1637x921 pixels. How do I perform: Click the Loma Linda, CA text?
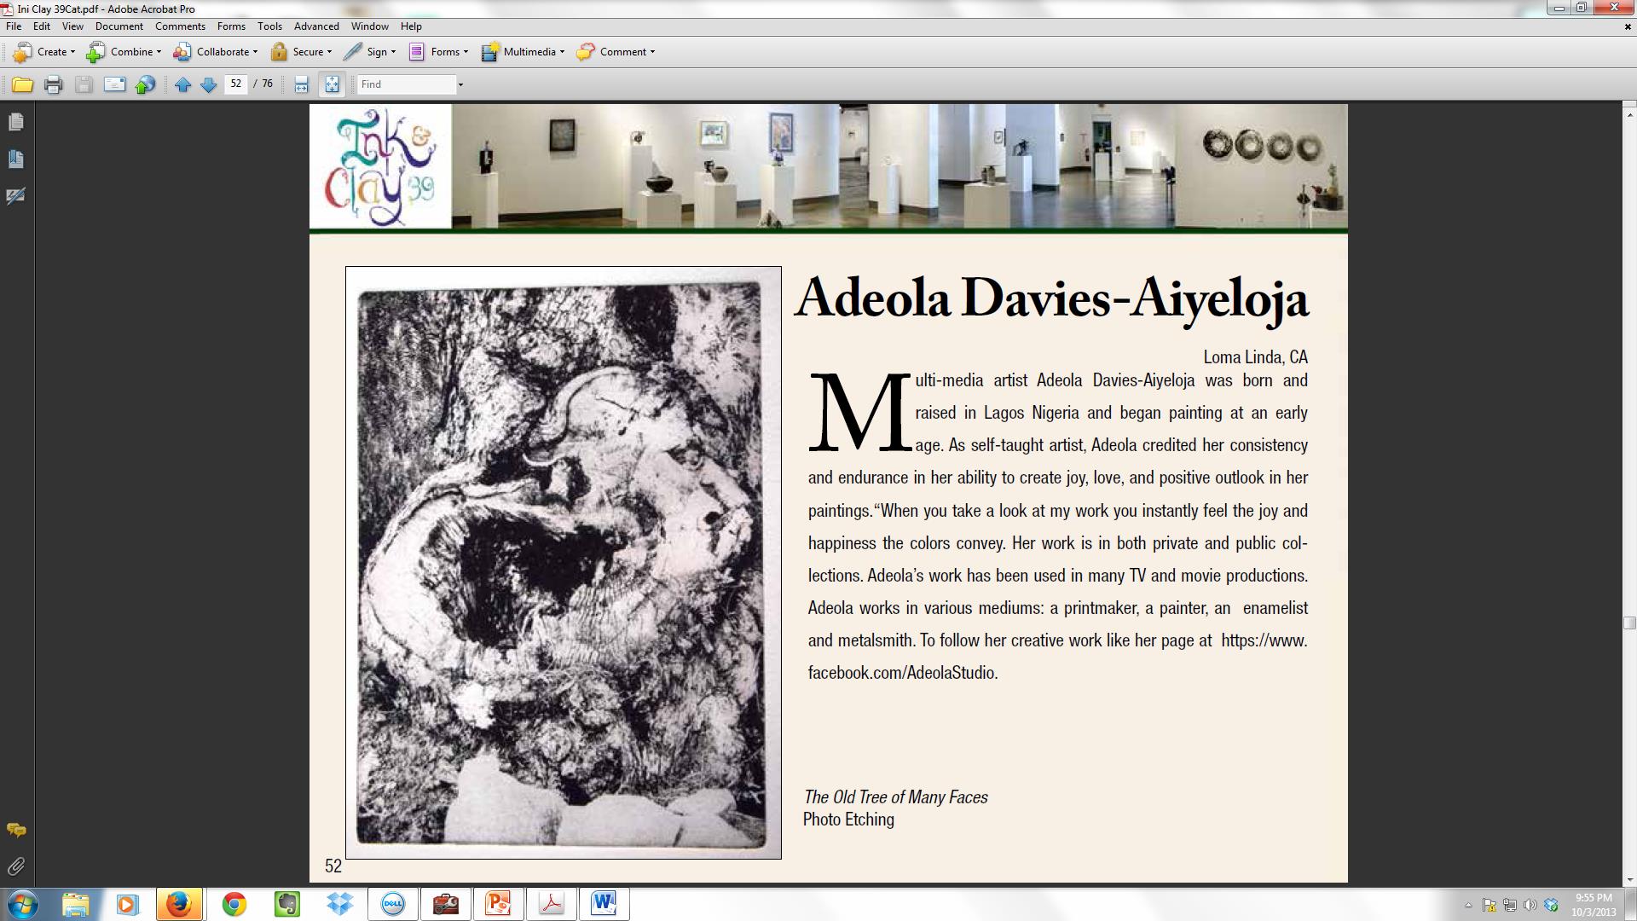click(x=1255, y=357)
